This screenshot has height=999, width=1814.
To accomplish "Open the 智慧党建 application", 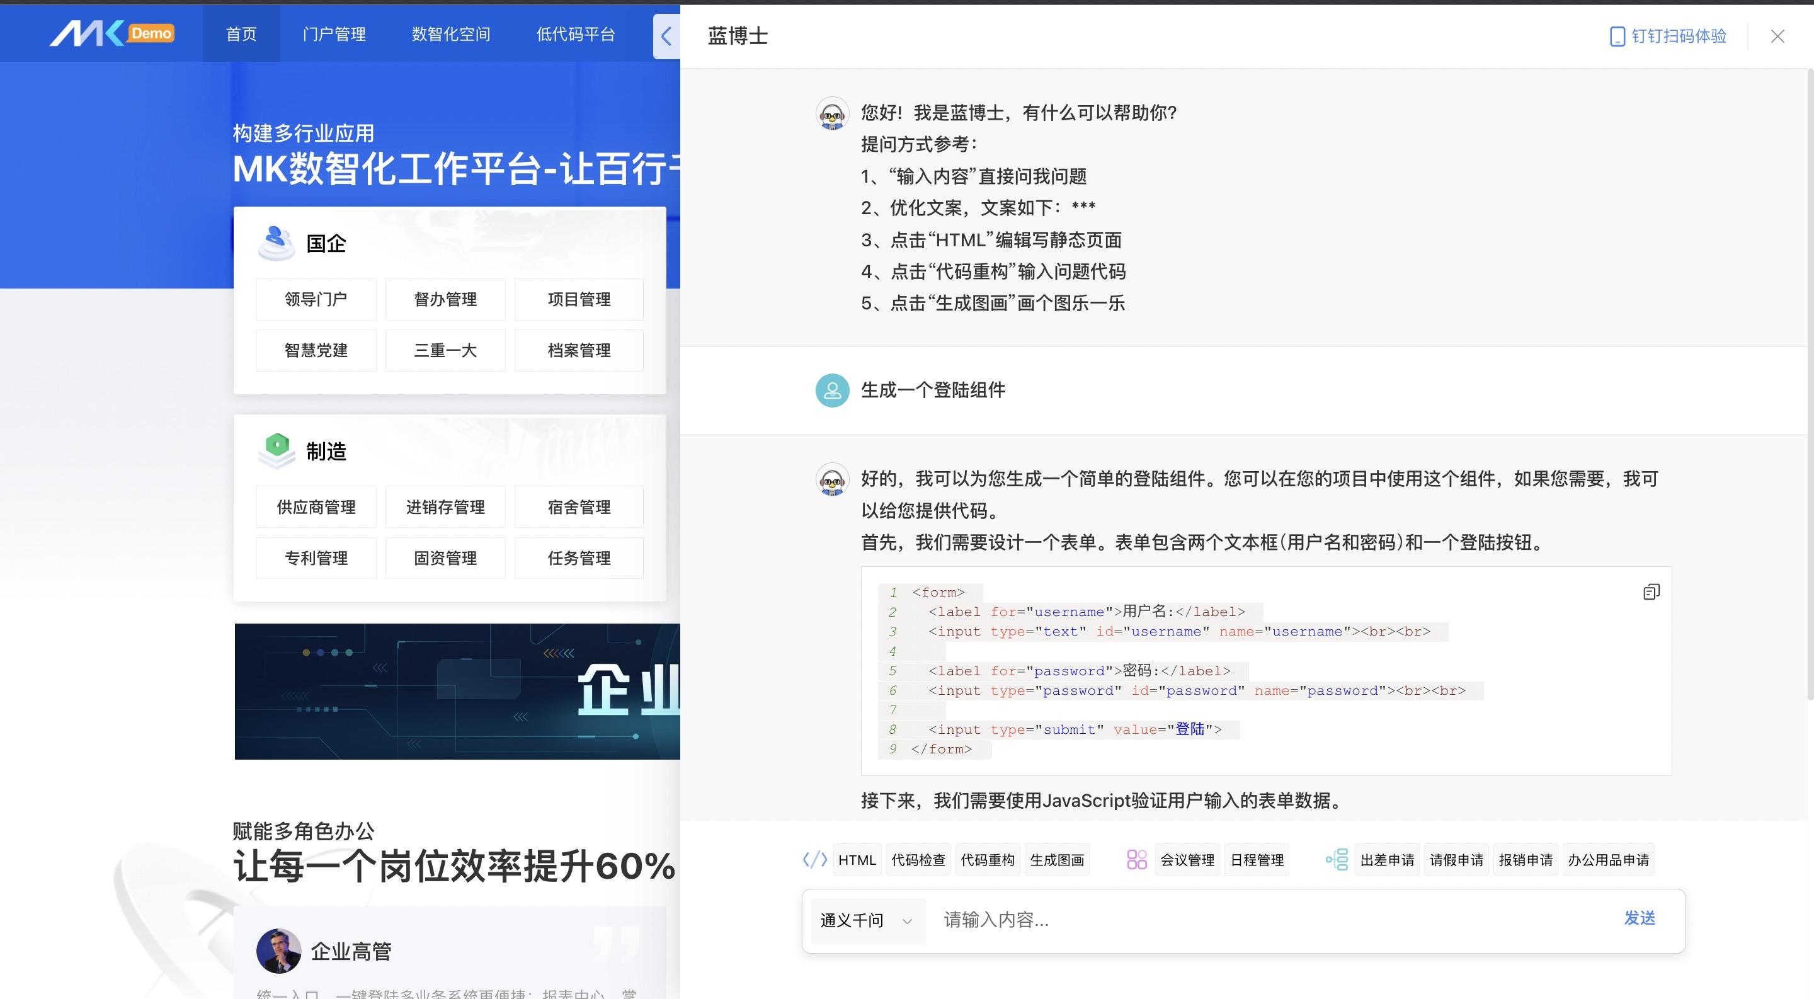I will tap(316, 350).
